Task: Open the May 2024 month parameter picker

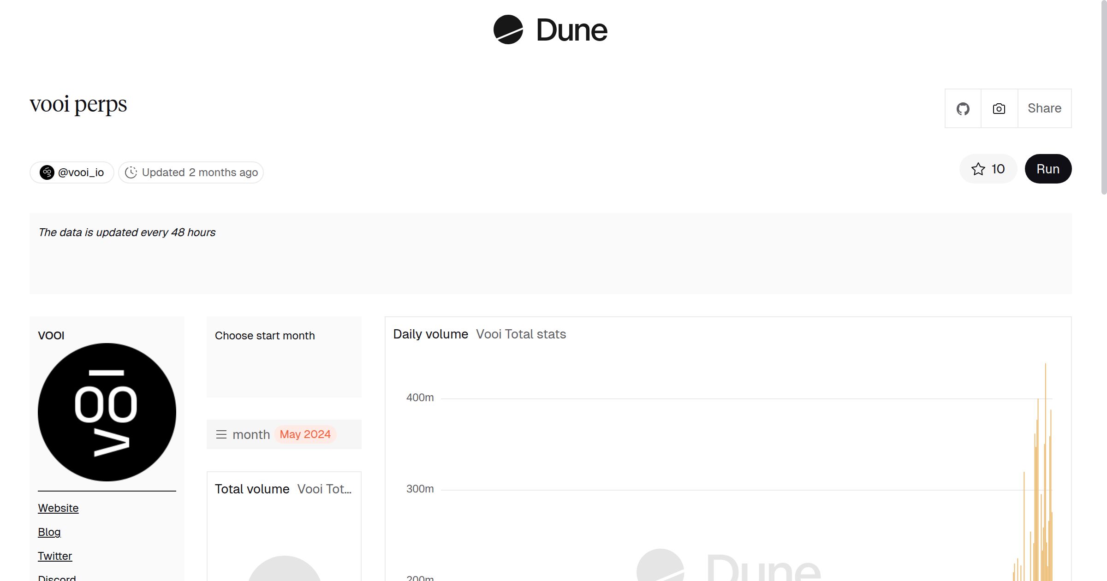Action: click(305, 434)
